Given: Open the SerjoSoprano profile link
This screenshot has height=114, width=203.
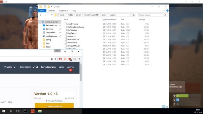Looking at the screenshot, I should pyautogui.click(x=48, y=67).
